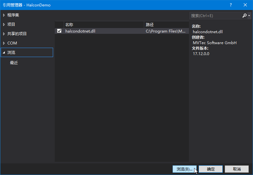Sort by the 名称 column header
Screen dimensions: 253x175
pos(104,24)
